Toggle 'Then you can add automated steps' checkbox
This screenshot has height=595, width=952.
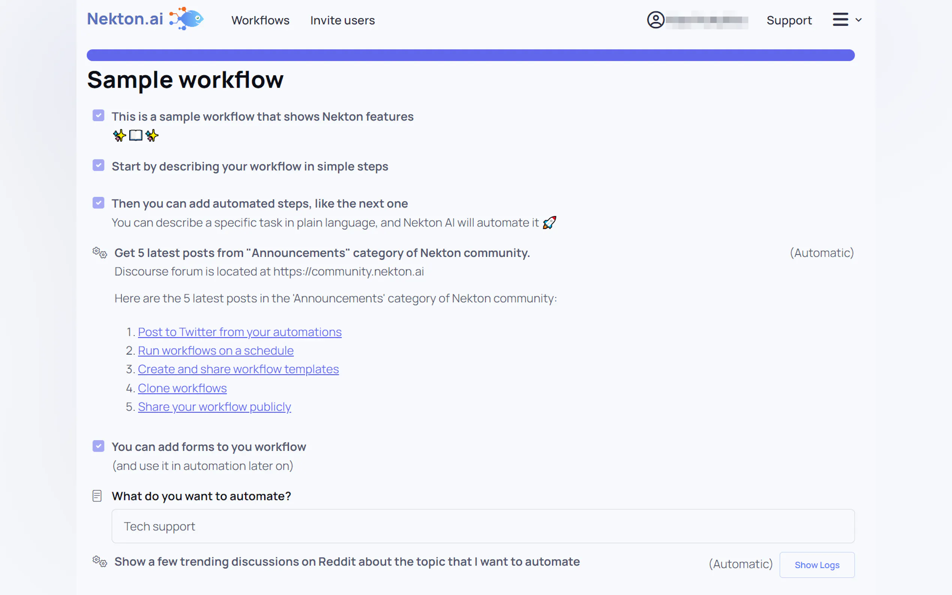click(99, 203)
